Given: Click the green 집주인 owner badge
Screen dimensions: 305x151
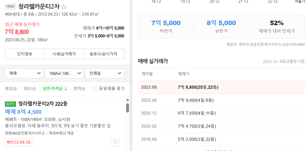Looking at the screenshot, I should pos(10,104).
